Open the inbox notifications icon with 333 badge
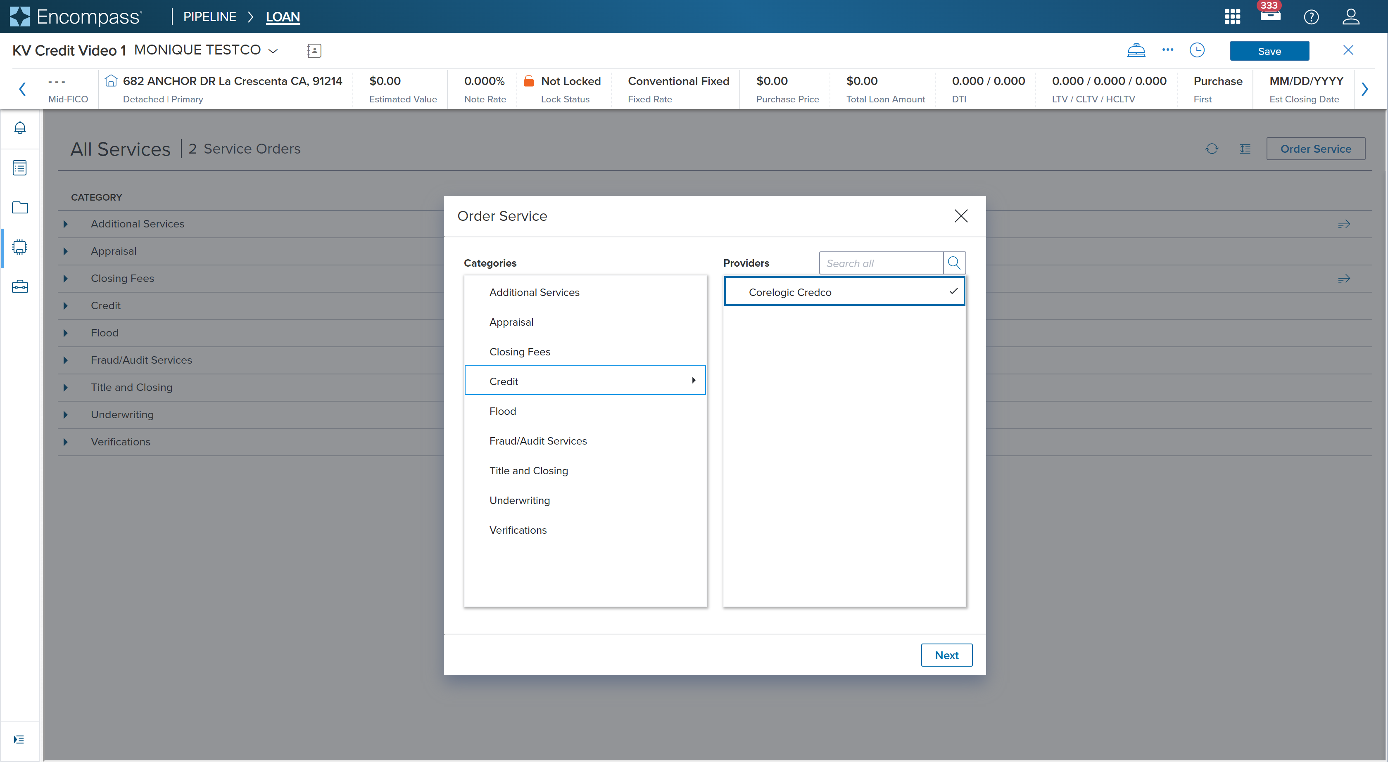The image size is (1388, 762). tap(1270, 16)
